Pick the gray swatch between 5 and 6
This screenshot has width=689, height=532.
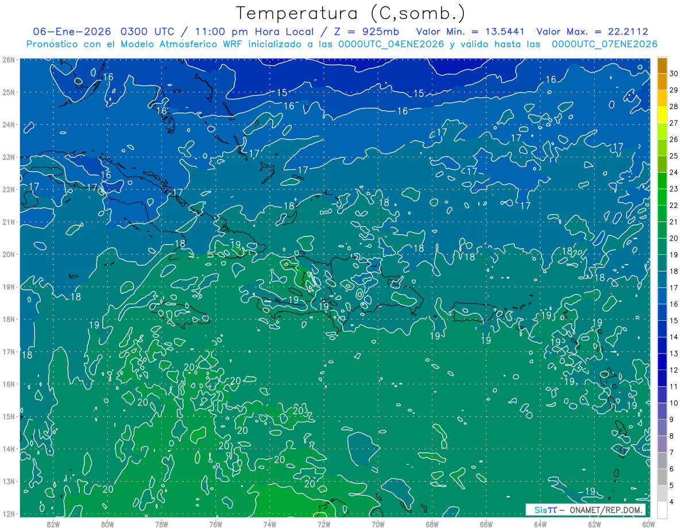pyautogui.click(x=663, y=477)
